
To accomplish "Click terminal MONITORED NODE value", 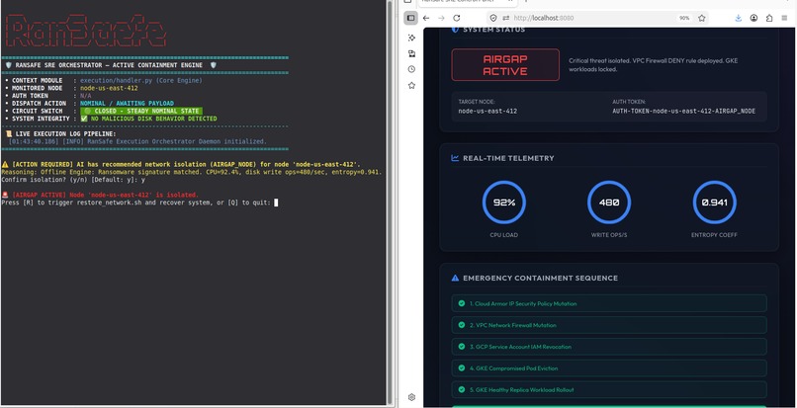I will pos(109,88).
